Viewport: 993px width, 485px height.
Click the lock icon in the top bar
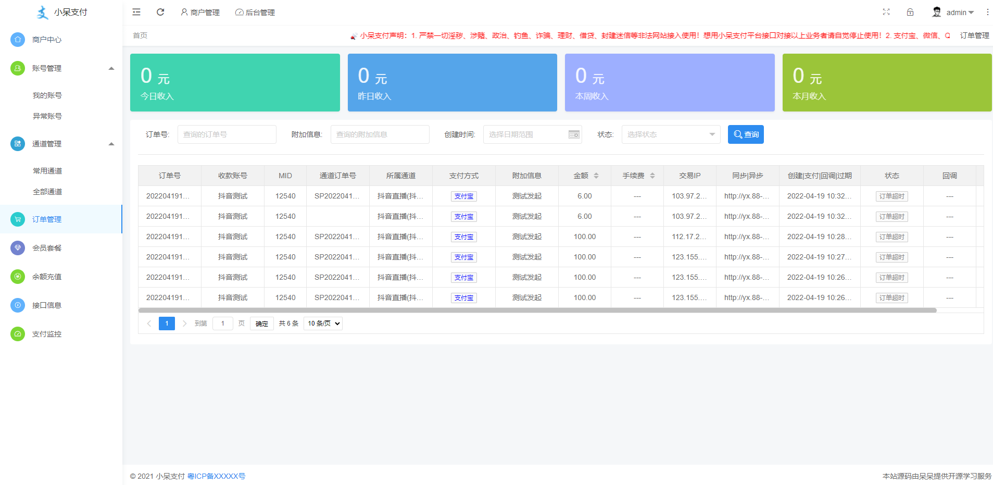(910, 12)
